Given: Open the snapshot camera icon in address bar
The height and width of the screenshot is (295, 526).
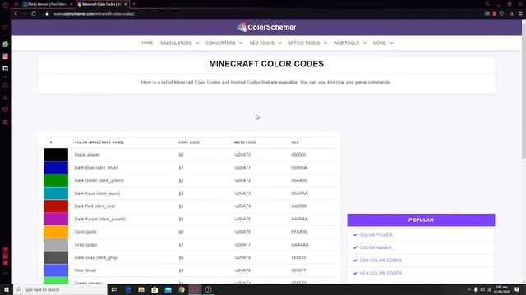Looking at the screenshot, I should point(487,14).
